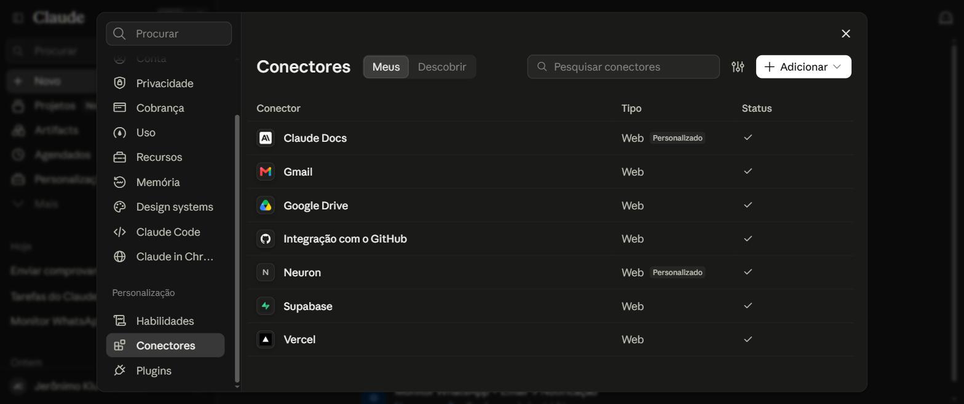Switch to the Descobrir tab
This screenshot has height=404, width=964.
442,67
